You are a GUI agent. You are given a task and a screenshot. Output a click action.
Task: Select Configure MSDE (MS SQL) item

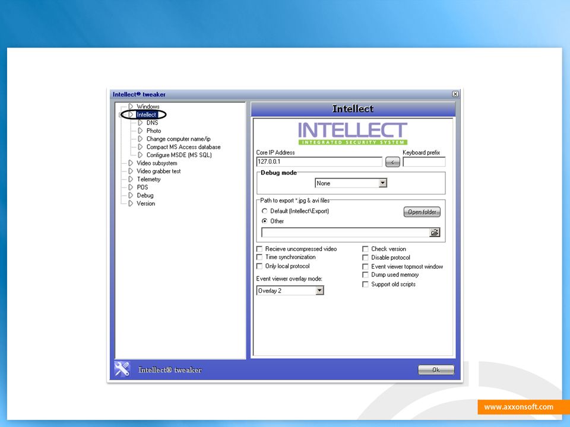(179, 155)
